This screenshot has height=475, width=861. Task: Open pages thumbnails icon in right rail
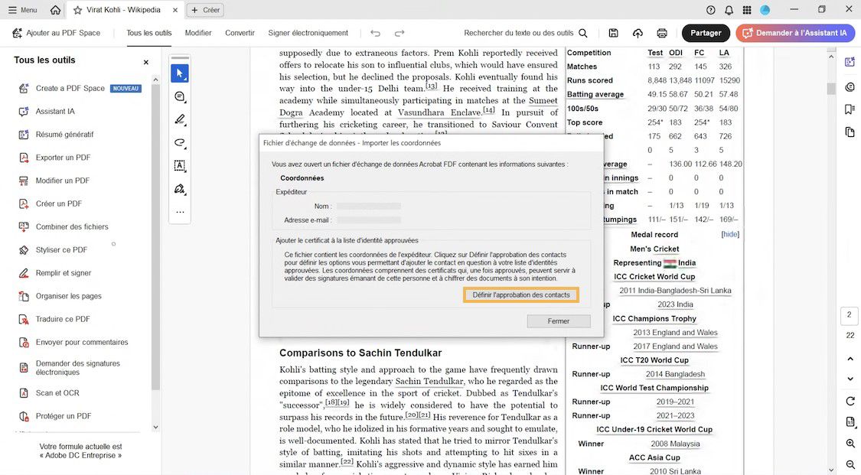[x=850, y=132]
